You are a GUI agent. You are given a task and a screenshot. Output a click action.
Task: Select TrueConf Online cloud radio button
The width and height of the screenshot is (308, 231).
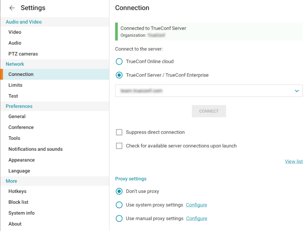(119, 62)
